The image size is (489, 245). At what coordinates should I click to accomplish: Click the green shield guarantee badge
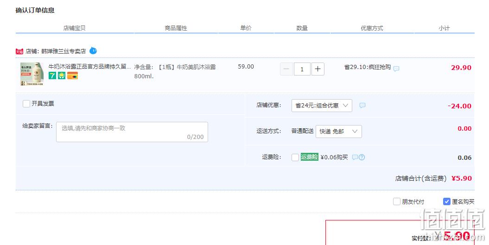click(62, 75)
